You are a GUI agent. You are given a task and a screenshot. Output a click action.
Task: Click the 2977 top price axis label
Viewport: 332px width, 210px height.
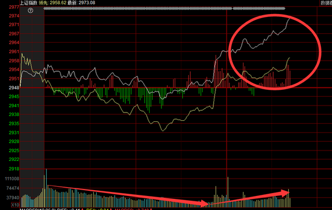(x=14, y=7)
